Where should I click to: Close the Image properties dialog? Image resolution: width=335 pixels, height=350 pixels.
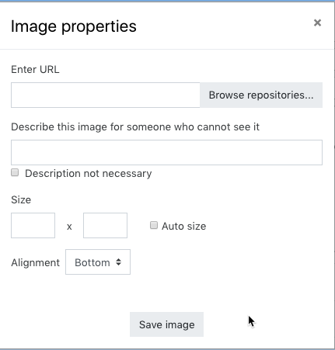click(317, 23)
